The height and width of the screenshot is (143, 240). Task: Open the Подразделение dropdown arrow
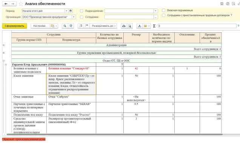click(x=156, y=11)
